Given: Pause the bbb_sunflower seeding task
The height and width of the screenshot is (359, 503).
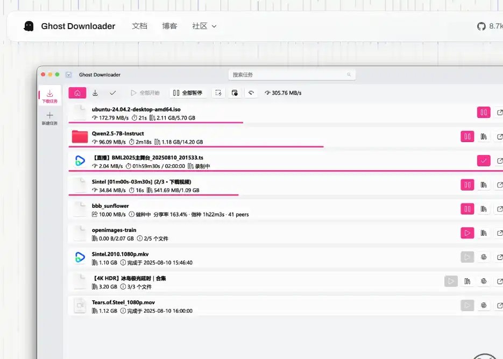Looking at the screenshot, I should click(x=467, y=209).
